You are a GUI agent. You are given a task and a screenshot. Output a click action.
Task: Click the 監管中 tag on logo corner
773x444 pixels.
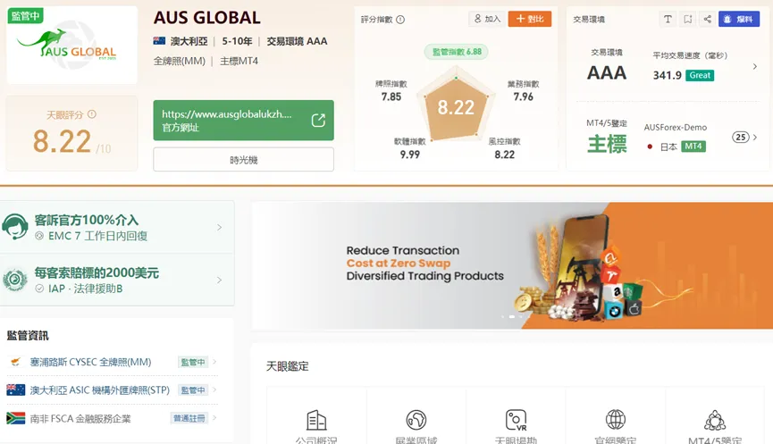[x=25, y=16]
